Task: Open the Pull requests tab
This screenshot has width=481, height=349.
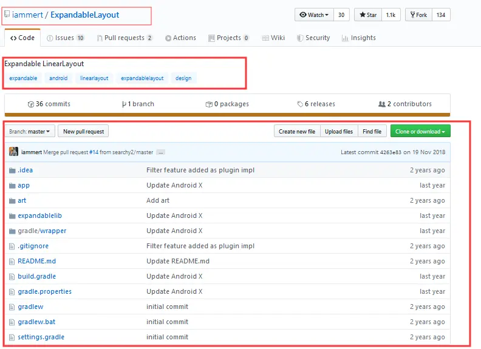Action: (125, 38)
